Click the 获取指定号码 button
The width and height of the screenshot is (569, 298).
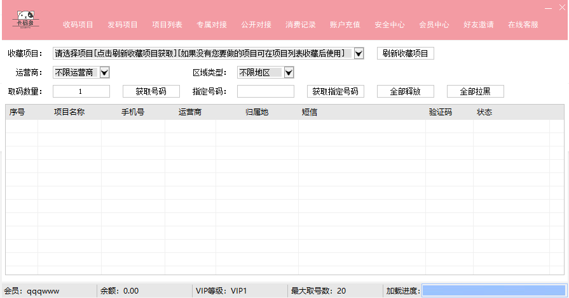pos(335,91)
